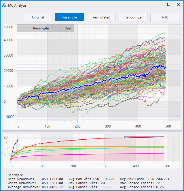Select the highlighted Resample button in top row
Image resolution: width=184 pixels, height=191 pixels.
[x=70, y=17]
